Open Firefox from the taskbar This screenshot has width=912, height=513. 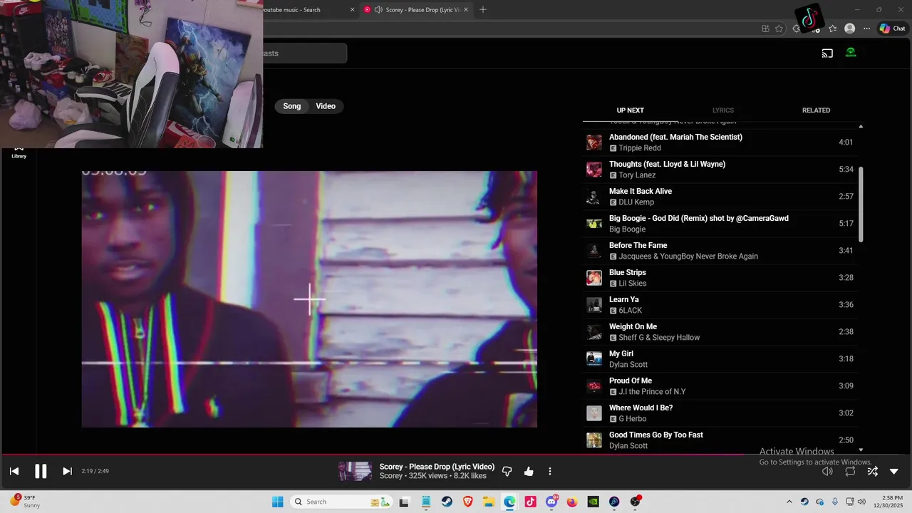pos(572,502)
